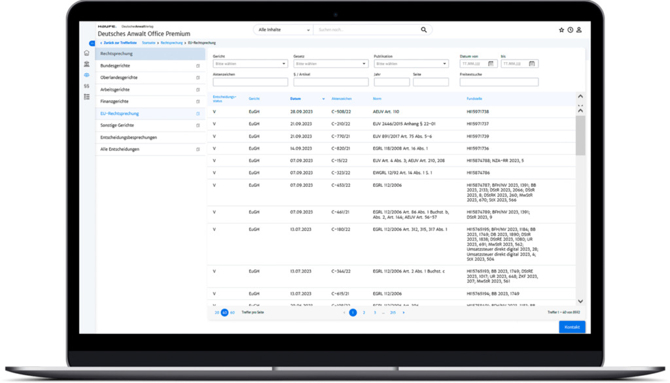This screenshot has width=670, height=383.
Task: Select 60 Treffer pro Seite
Action: coord(232,312)
